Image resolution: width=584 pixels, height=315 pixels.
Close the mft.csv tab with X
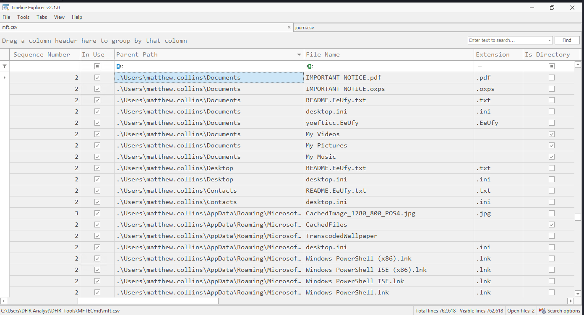pos(289,27)
